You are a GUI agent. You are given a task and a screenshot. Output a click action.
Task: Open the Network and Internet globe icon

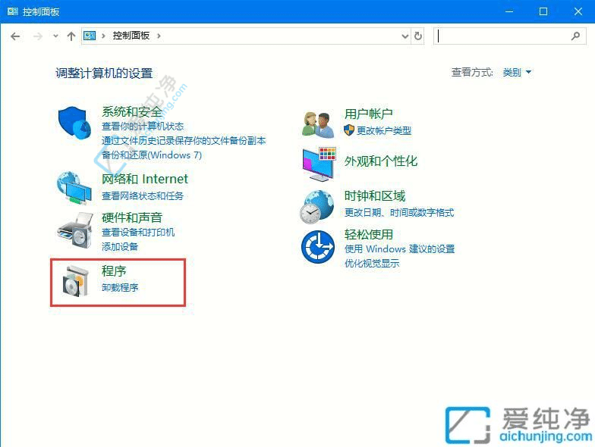pos(74,188)
